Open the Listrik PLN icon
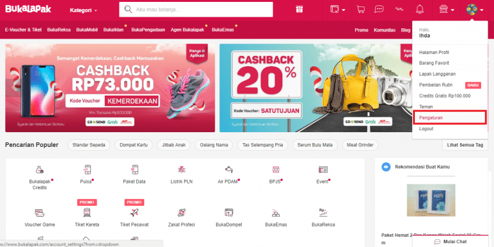The image size is (494, 247). point(181,170)
